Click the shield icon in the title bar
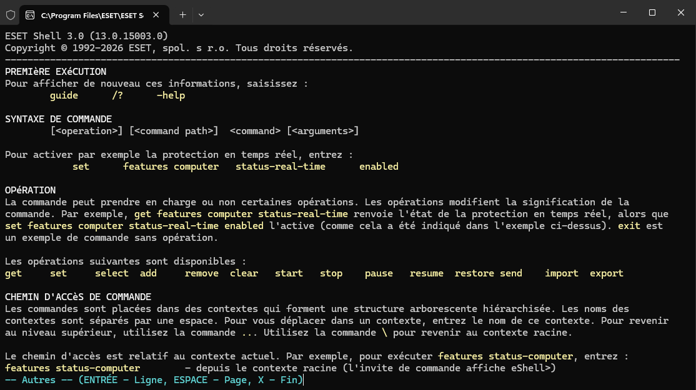This screenshot has width=696, height=390. [x=11, y=15]
